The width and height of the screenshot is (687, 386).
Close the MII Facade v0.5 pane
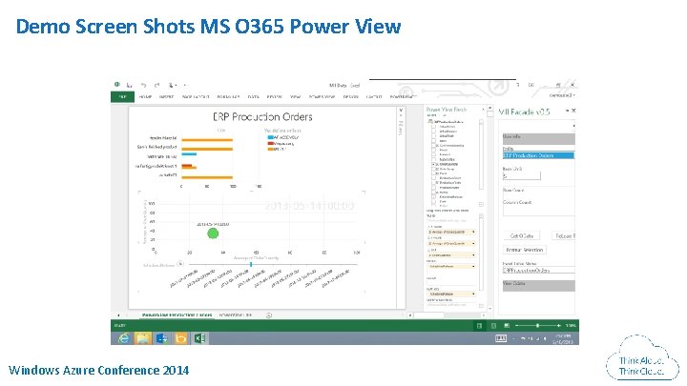[573, 112]
